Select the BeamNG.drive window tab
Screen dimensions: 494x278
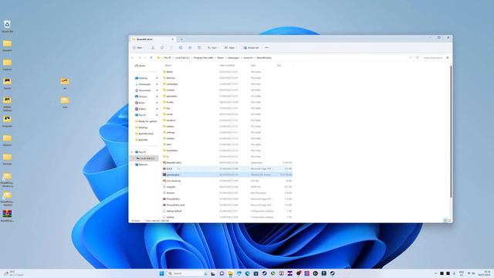(153, 39)
